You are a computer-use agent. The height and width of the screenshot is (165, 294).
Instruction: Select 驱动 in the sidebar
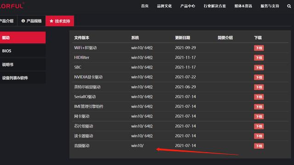(23, 38)
